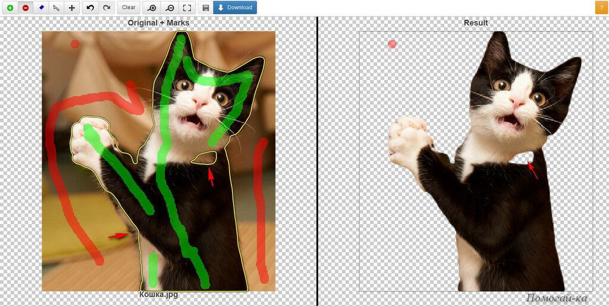609x306 pixels.
Task: Click the 'Original + Marks' pane heading
Action: (158, 23)
